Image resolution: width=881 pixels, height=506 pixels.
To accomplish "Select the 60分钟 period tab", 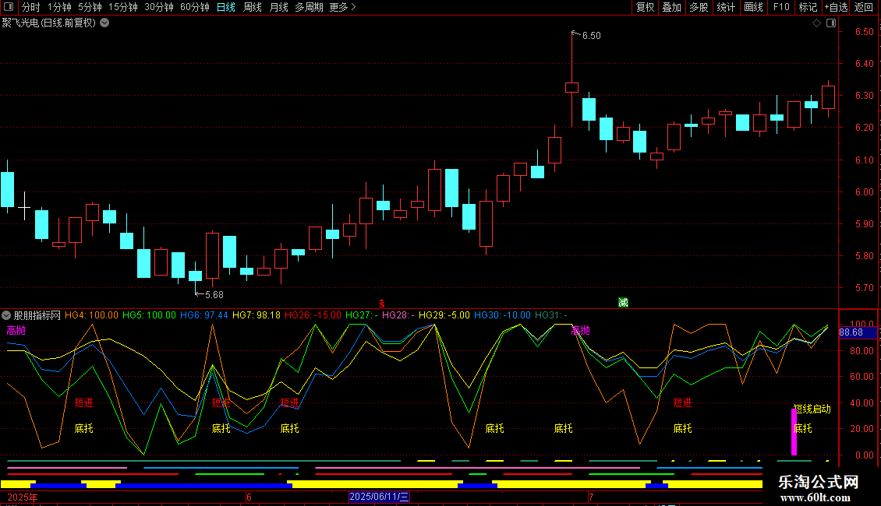I will pos(195,7).
